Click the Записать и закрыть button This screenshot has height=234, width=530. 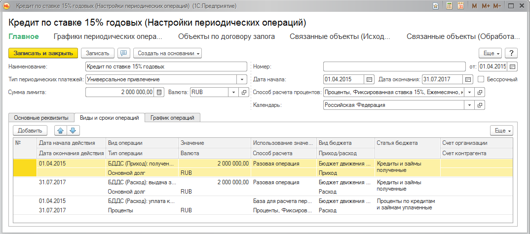[43, 53]
